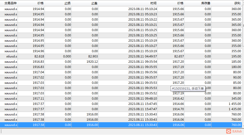Click time 2023.08.11 15:47:45
The image size is (244, 135).
pos(143,104)
